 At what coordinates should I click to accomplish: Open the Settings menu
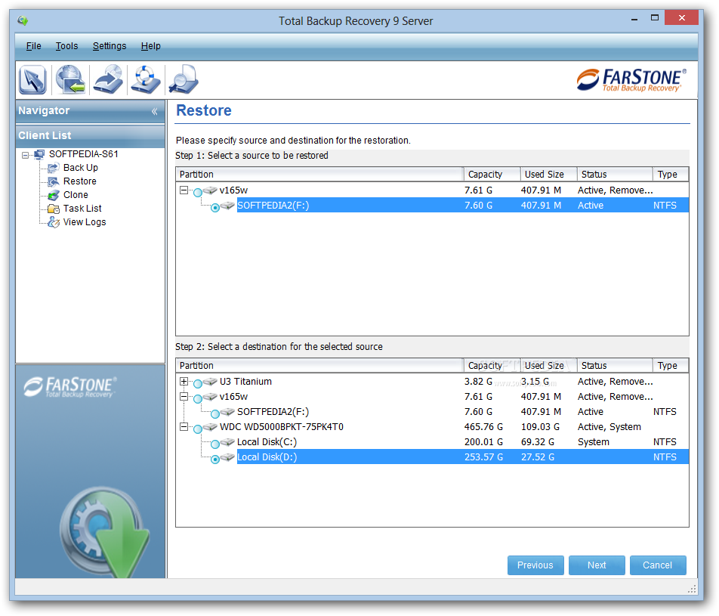click(x=110, y=46)
